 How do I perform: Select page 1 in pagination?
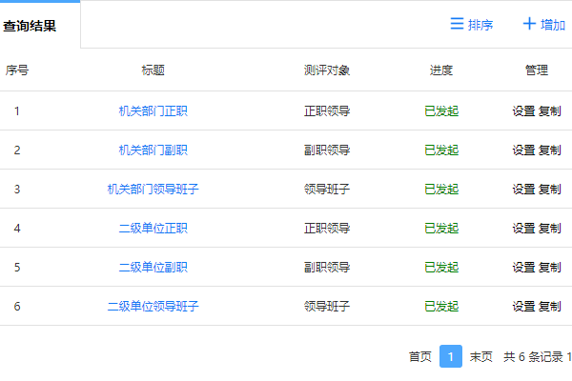pyautogui.click(x=451, y=356)
